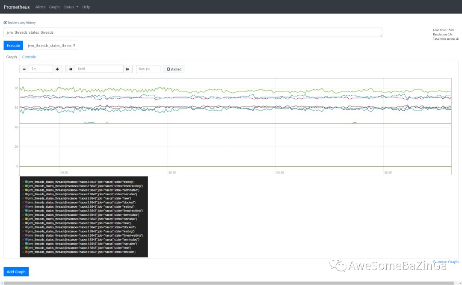Rewind the graph end time
Viewport: 462px width, 285px height.
pyautogui.click(x=71, y=69)
